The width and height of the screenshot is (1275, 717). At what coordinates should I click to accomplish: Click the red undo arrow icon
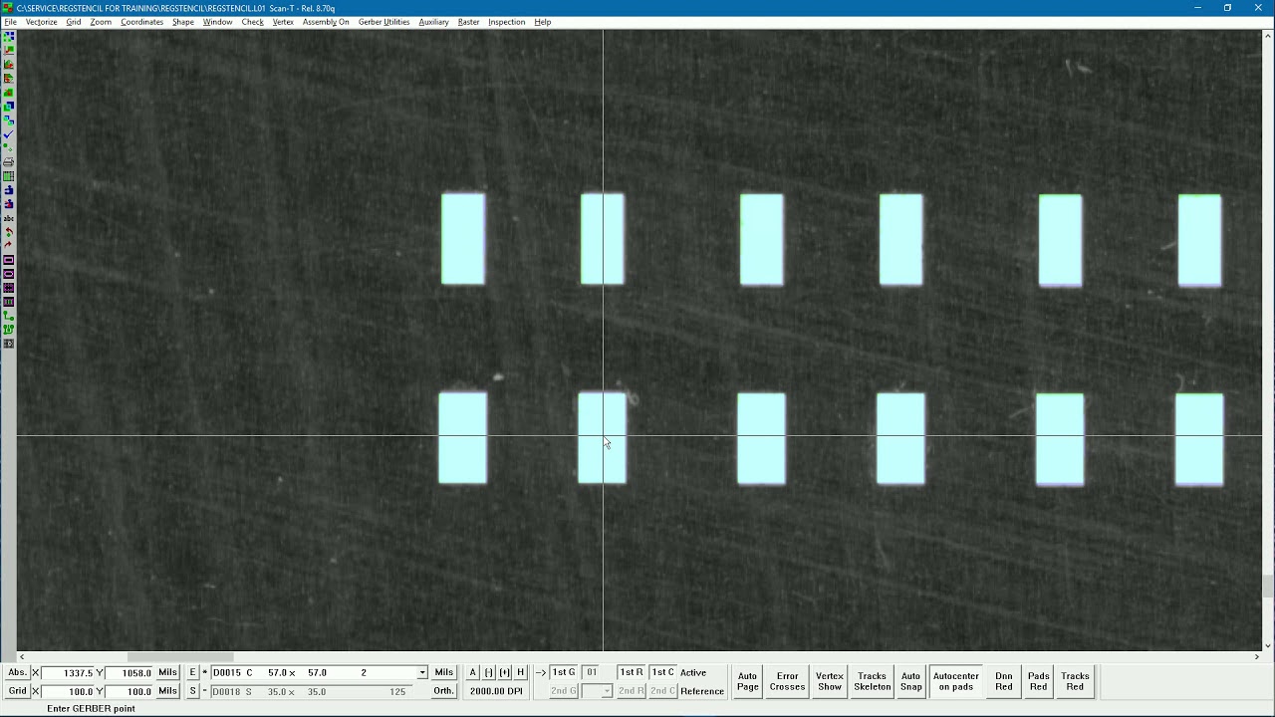coord(9,232)
